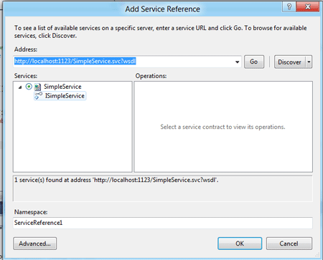323x260 pixels.
Task: Close the Add Service Reference dialog
Action: pos(307,6)
